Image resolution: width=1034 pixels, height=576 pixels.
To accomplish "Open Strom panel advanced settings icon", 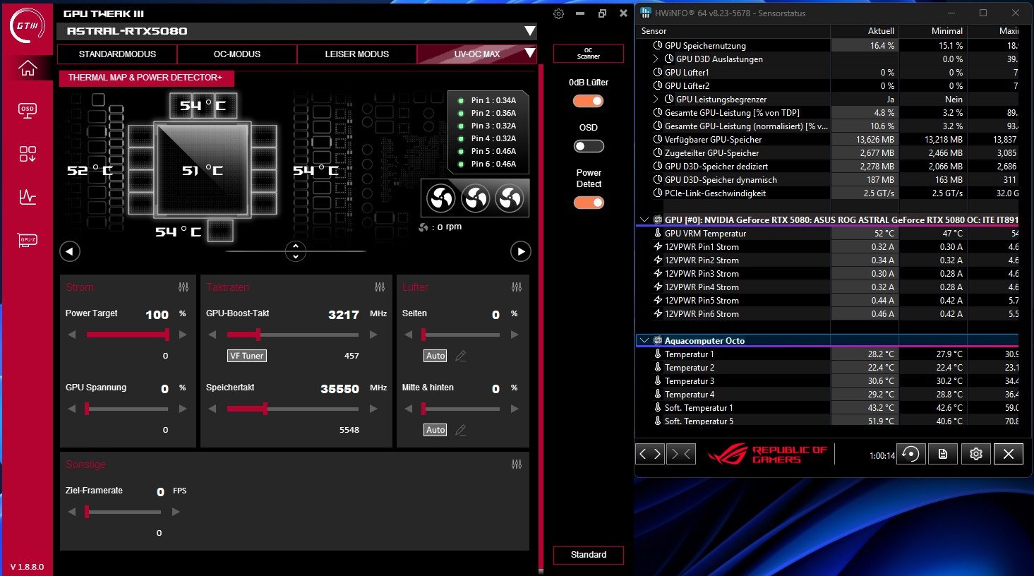I will (184, 287).
